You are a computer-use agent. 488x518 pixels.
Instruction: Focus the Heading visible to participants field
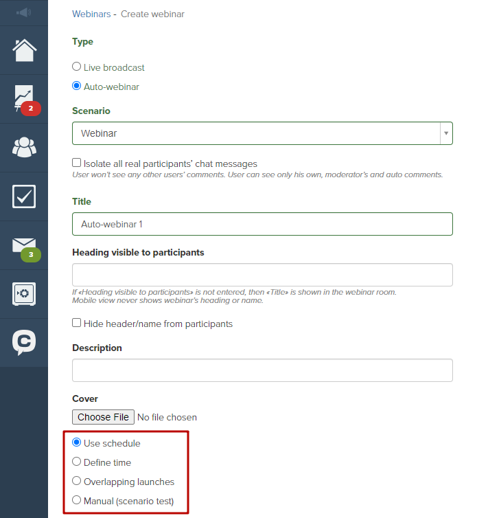pyautogui.click(x=262, y=275)
